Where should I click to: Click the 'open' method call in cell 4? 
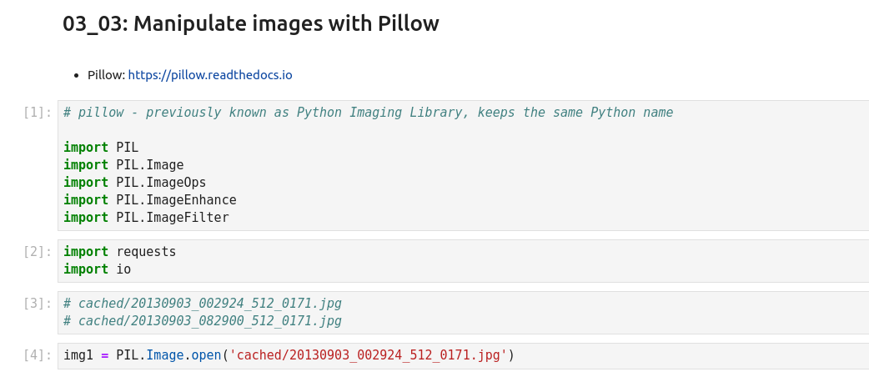205,355
